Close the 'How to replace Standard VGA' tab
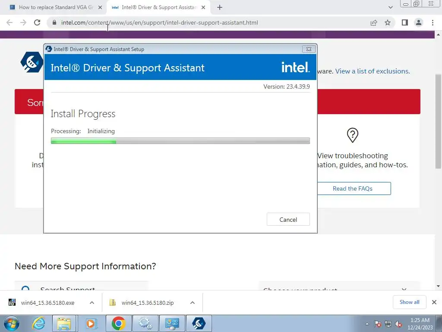The width and height of the screenshot is (442, 332). coord(100,8)
